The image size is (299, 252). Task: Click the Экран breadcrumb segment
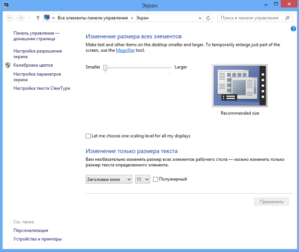142,18
